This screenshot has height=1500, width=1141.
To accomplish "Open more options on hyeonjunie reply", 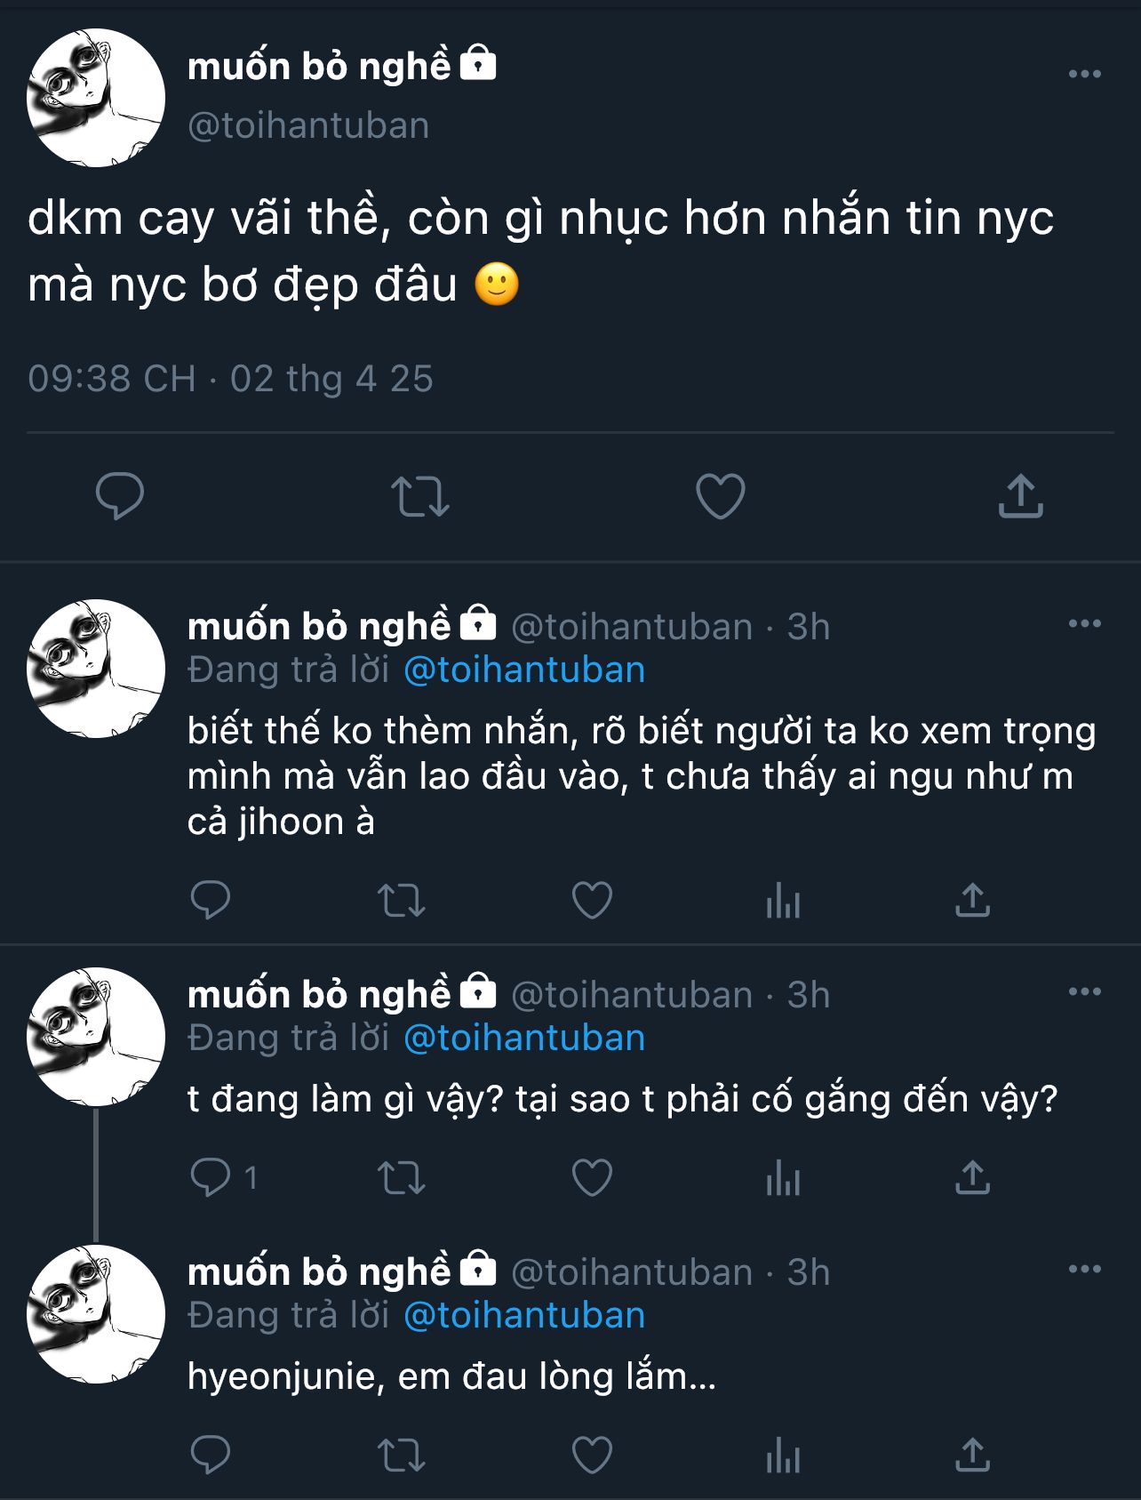I will [x=1084, y=1269].
